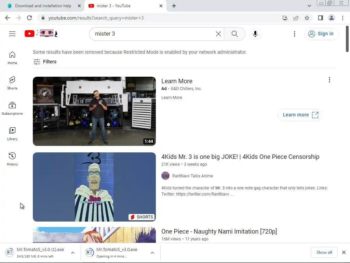Open a new browser tab
Viewport: 350px width, 263px height.
(x=174, y=6)
